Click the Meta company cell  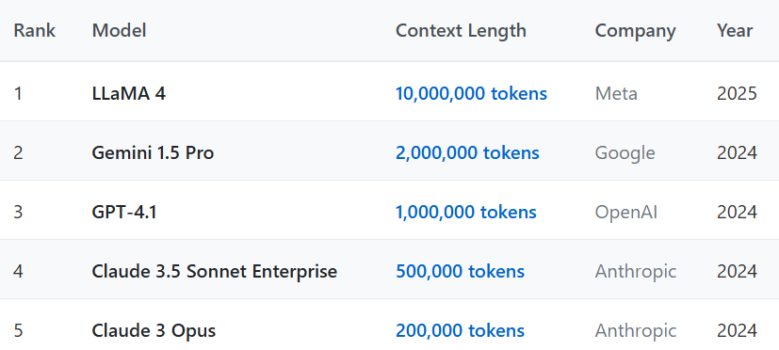pos(616,93)
